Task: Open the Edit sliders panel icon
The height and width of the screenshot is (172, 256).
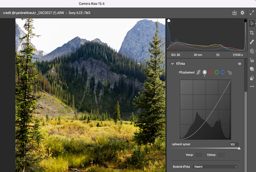Action: click(252, 23)
